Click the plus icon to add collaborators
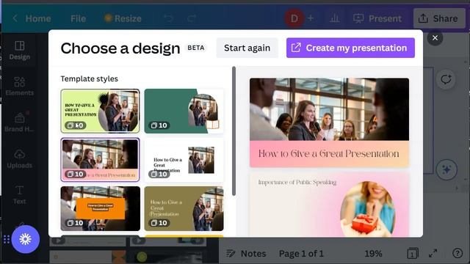The height and width of the screenshot is (264, 470). point(311,18)
